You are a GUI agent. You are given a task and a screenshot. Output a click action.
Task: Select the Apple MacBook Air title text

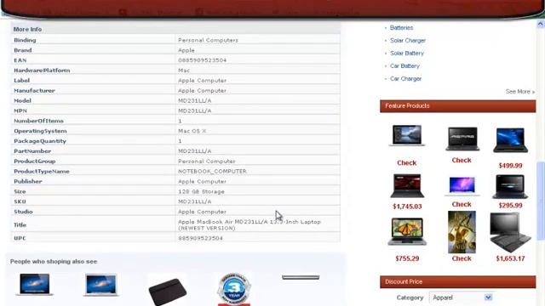coord(250,224)
